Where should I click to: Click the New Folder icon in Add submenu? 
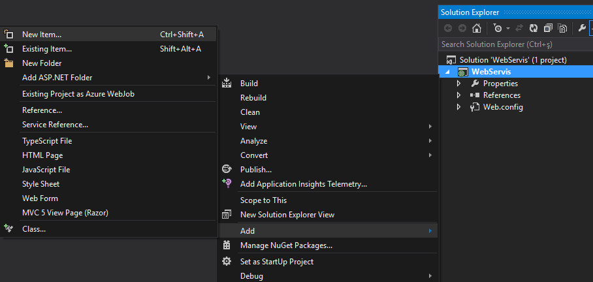pos(8,63)
